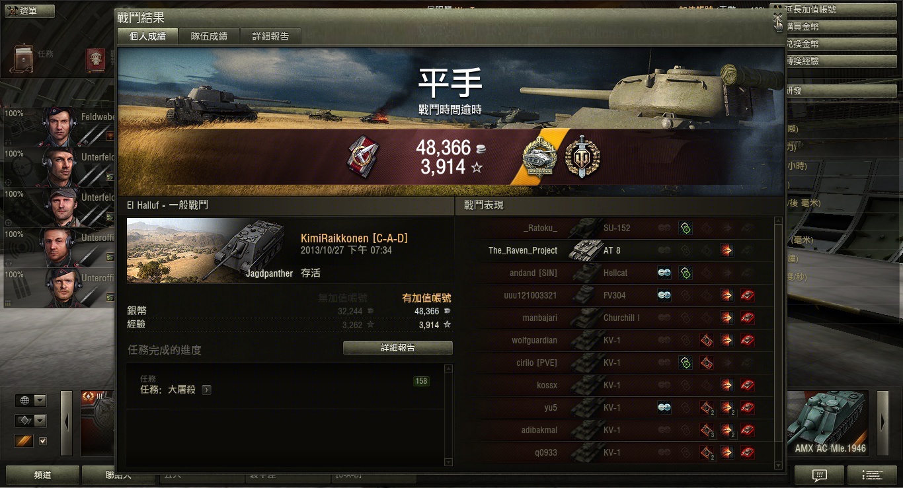Open the globe nation filter dropdown
This screenshot has height=488, width=903.
[31, 400]
